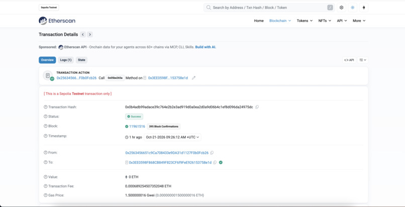405x207 pixels.
Task: Click the 0x05be265a method badge
Action: click(x=115, y=78)
